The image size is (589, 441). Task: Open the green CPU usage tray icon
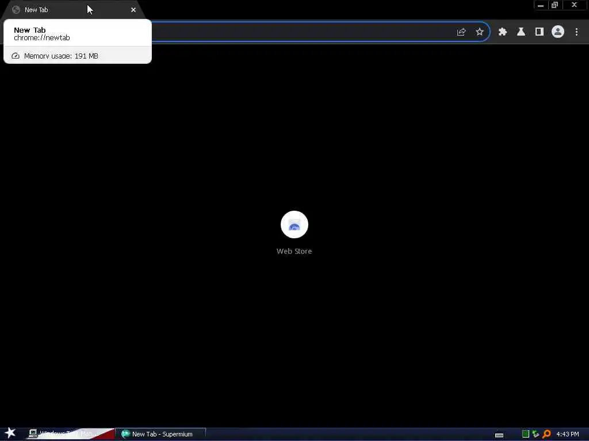[x=526, y=434]
